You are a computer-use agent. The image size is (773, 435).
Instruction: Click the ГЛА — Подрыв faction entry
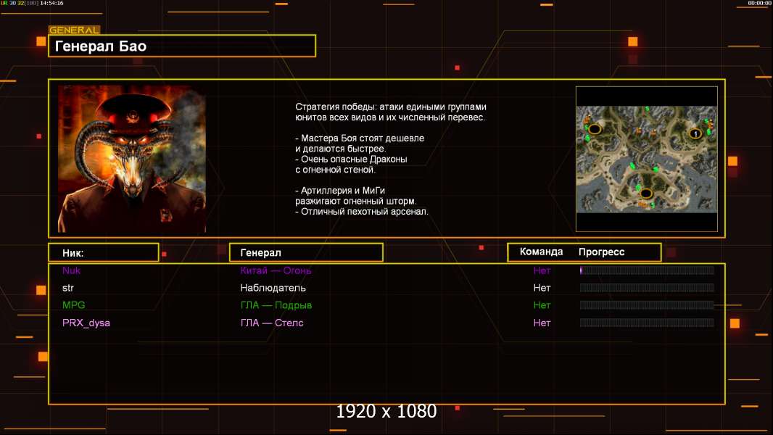[x=276, y=305]
